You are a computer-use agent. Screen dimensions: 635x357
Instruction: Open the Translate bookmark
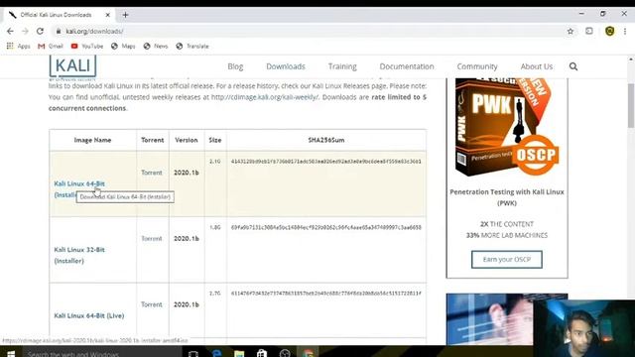(192, 47)
